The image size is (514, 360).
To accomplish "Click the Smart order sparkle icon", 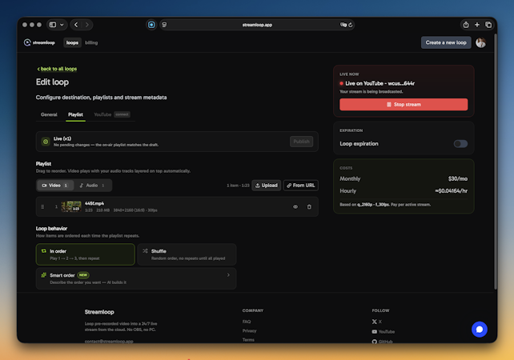I will (43, 275).
